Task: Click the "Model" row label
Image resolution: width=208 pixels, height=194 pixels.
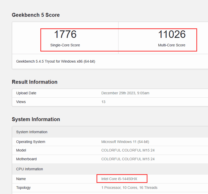Action: 21,150
